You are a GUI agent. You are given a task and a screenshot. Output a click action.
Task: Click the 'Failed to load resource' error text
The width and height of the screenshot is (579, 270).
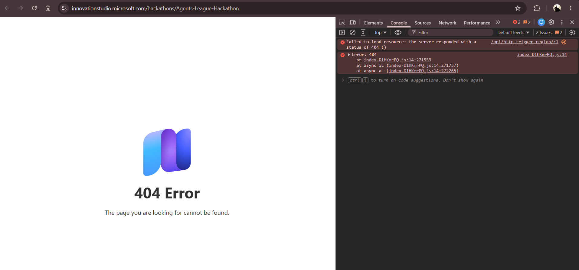pos(411,45)
